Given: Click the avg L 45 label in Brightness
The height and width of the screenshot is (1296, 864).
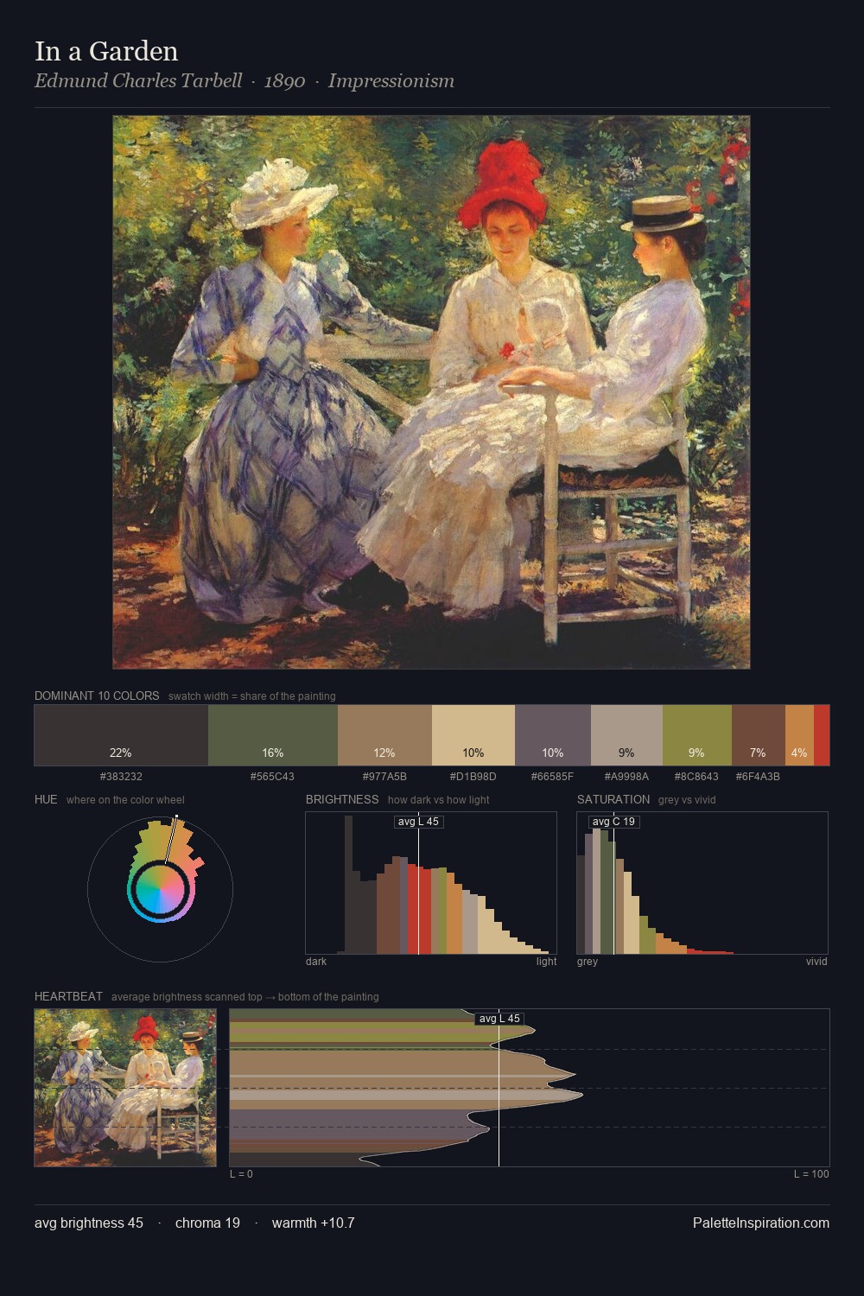Looking at the screenshot, I should [418, 822].
